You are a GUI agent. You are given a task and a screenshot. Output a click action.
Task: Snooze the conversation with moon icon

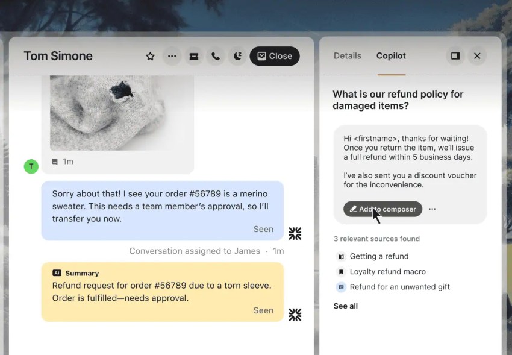coord(238,56)
